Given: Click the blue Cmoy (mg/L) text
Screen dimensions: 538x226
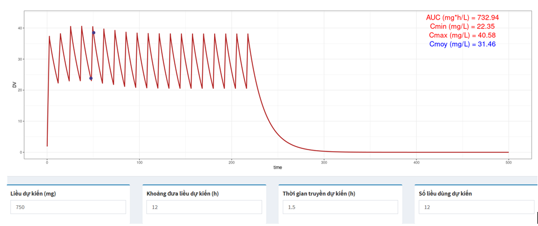Looking at the screenshot, I should pos(462,44).
